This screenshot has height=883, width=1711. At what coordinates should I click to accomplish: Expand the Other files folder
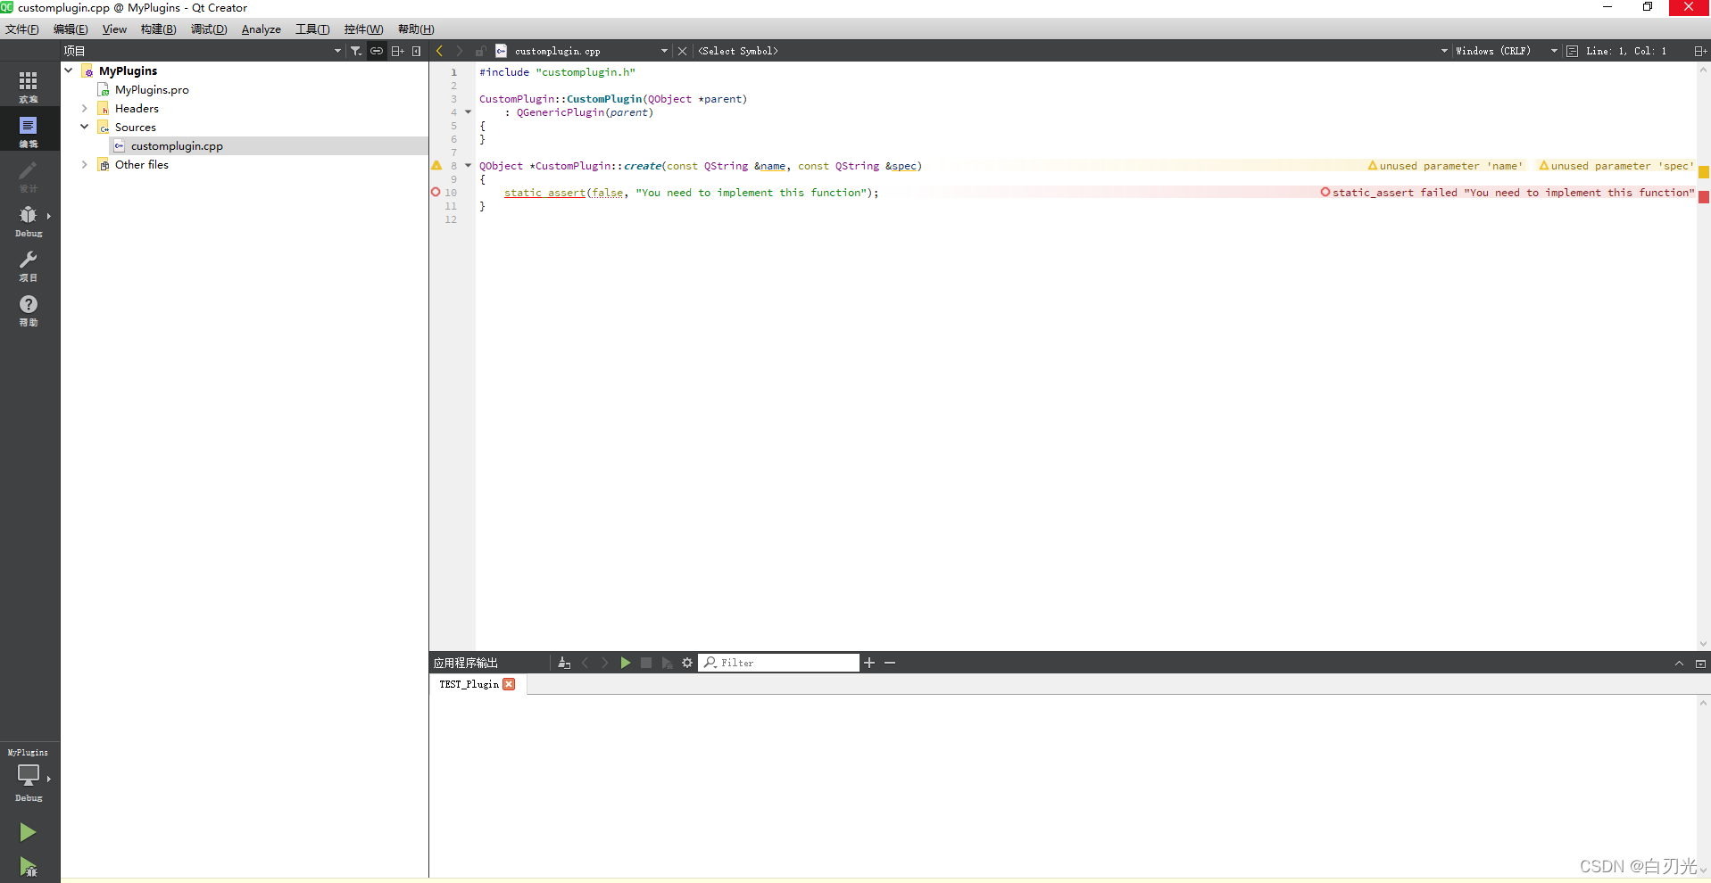(x=85, y=164)
